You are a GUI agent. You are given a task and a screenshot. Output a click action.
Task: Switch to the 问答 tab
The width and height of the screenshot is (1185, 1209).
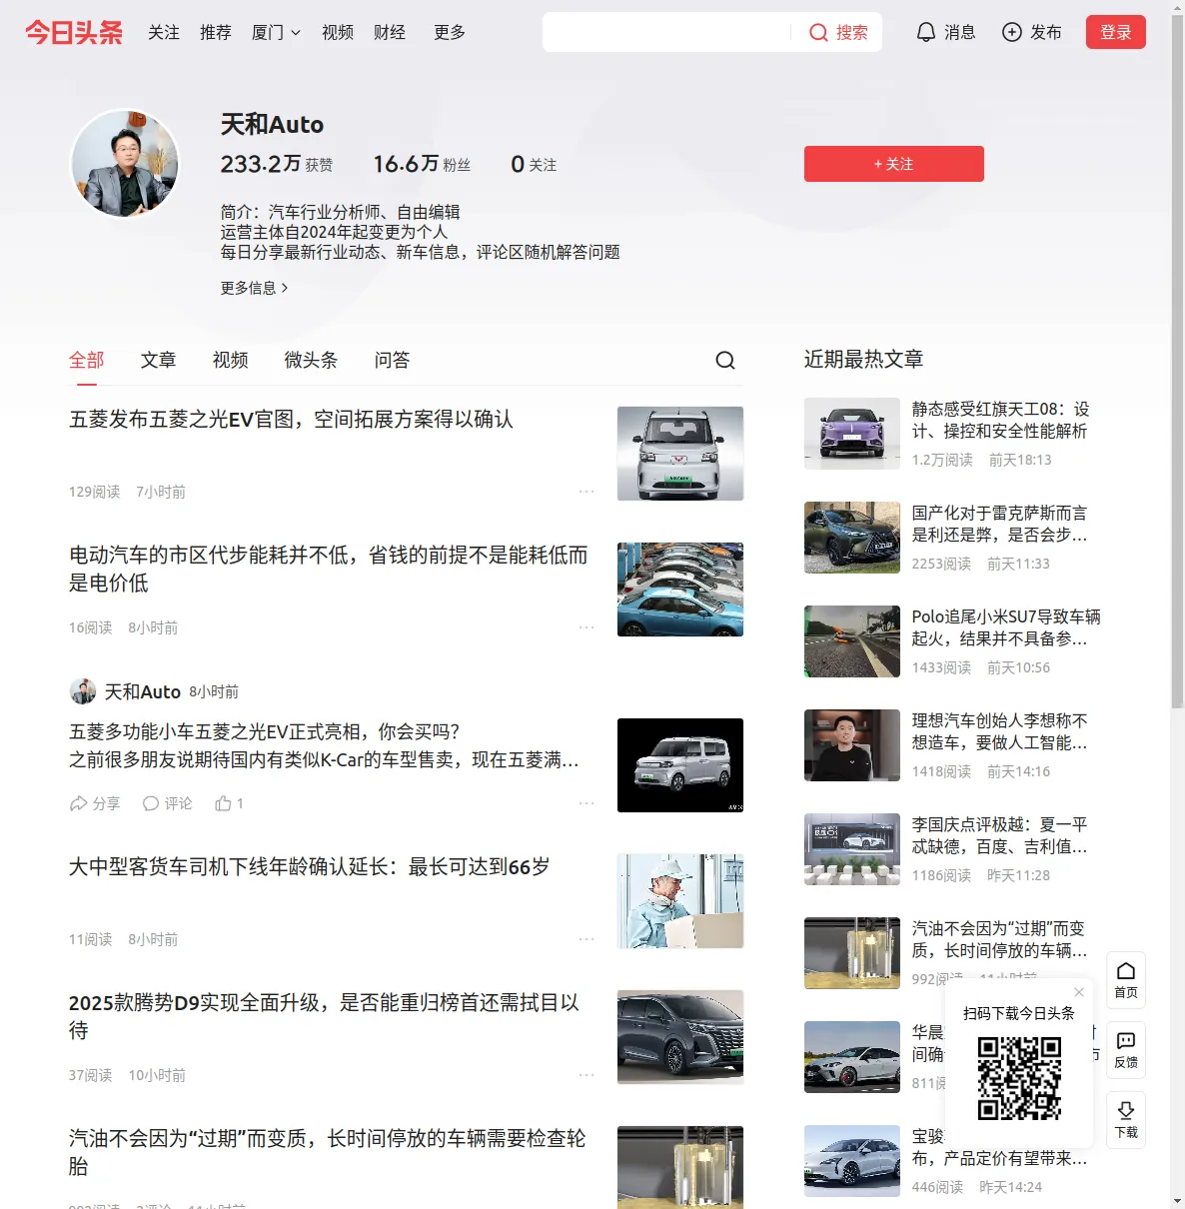pyautogui.click(x=393, y=360)
